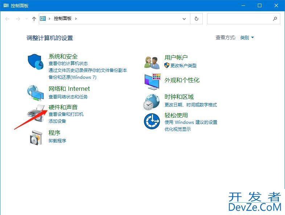The height and width of the screenshot is (215, 285).
Task: Open the User Accounts people icon
Action: (x=152, y=62)
